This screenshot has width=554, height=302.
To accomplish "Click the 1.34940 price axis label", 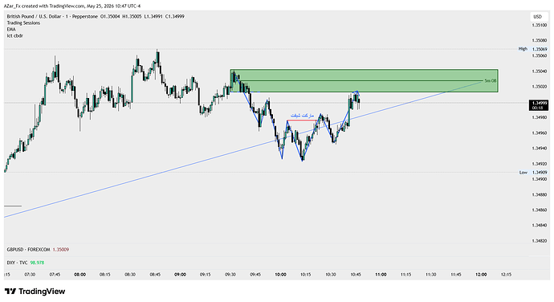I will click(540, 148).
